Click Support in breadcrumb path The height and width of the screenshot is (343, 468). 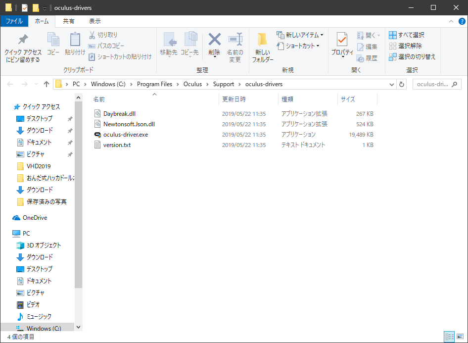224,84
